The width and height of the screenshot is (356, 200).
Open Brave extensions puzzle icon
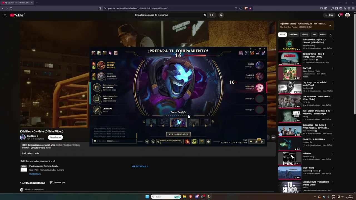(322, 8)
